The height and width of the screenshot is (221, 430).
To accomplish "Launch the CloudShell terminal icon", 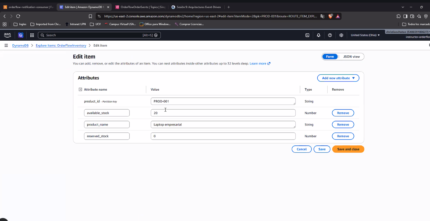I will [307, 35].
